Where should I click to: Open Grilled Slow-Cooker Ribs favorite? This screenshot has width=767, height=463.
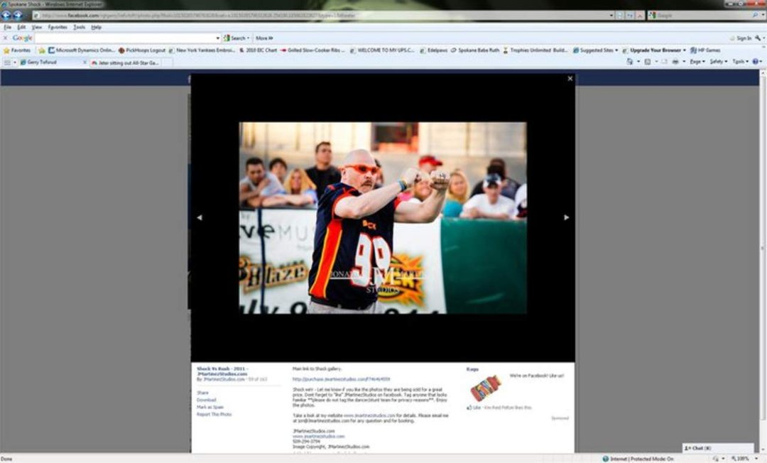coord(312,50)
